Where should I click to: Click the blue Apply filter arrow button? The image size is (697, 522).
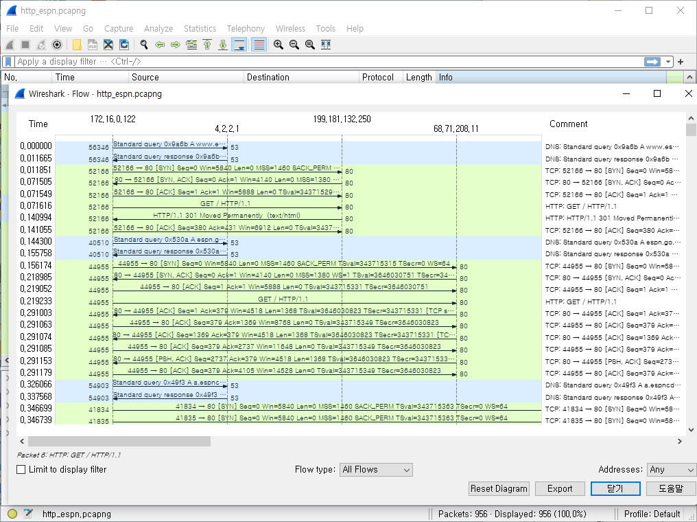coord(652,62)
